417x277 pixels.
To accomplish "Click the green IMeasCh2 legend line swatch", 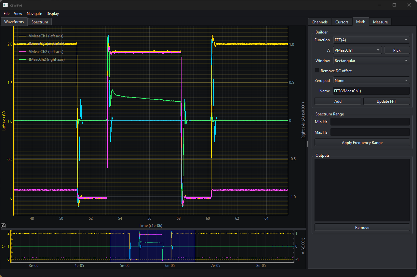I will pos(23,59).
